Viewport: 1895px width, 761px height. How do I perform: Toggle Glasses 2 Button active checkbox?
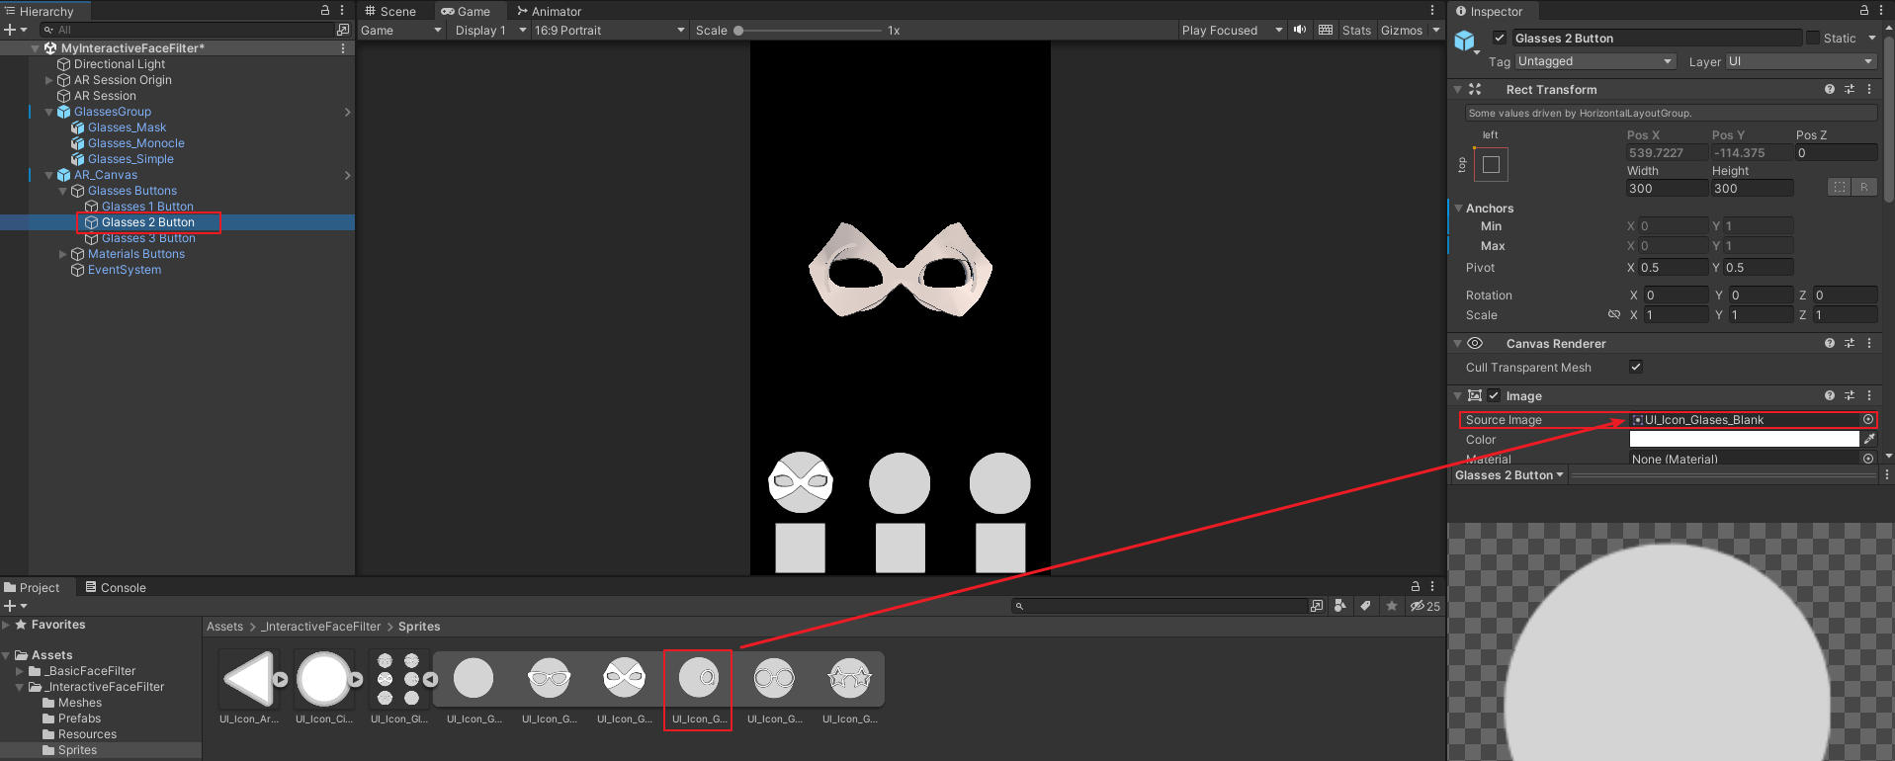click(x=1500, y=38)
